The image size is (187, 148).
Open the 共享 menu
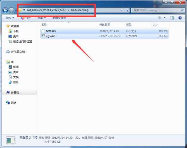(x=42, y=18)
